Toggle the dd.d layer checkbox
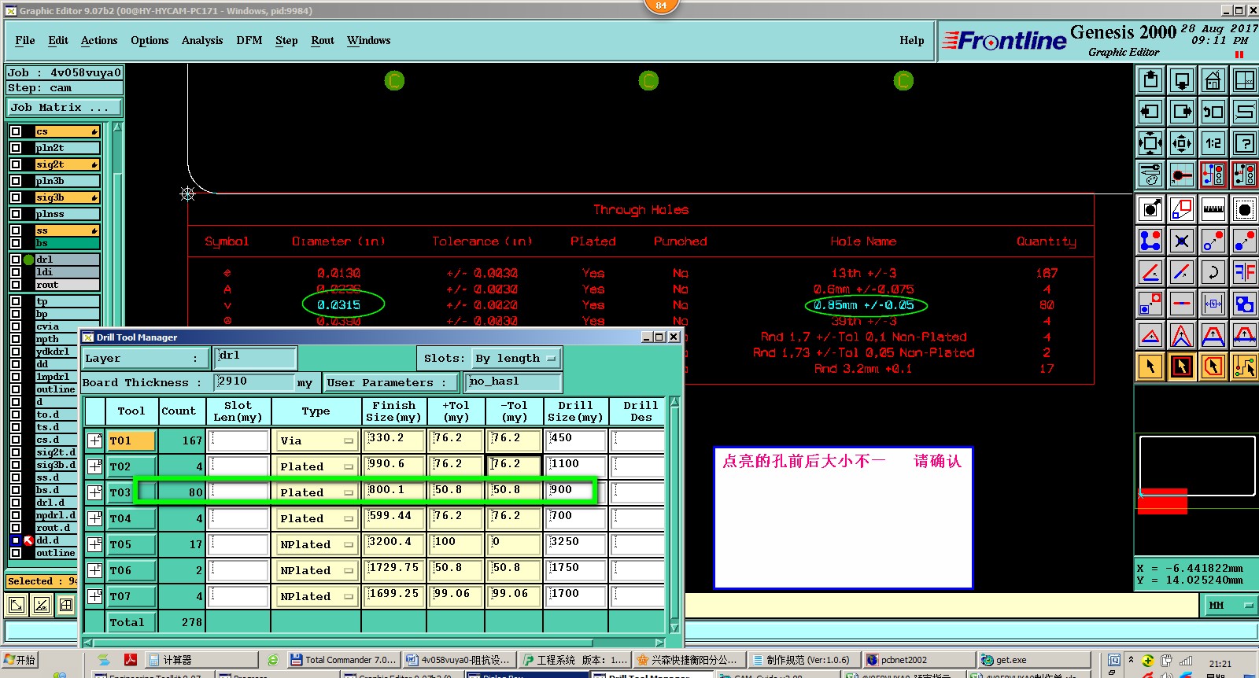The width and height of the screenshot is (1259, 678). tap(16, 540)
